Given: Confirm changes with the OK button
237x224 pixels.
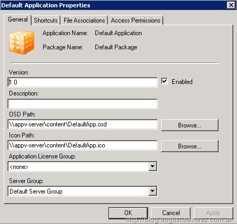Looking at the screenshot, I should coord(128,213).
